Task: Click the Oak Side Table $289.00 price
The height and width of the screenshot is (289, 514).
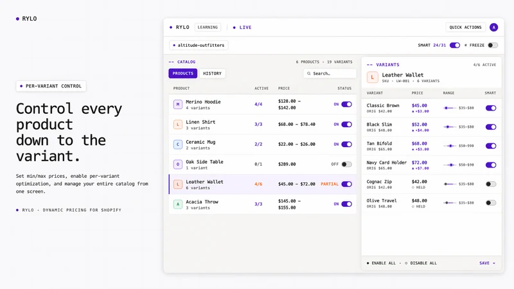Action: coord(287,164)
